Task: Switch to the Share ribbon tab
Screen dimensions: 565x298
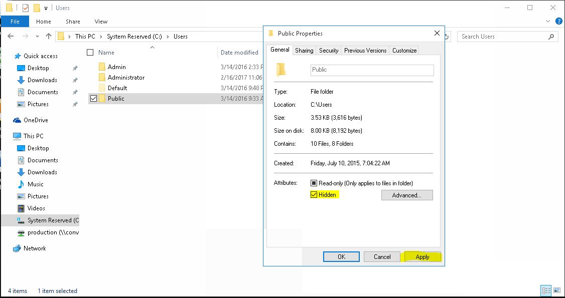Action: [x=73, y=22]
